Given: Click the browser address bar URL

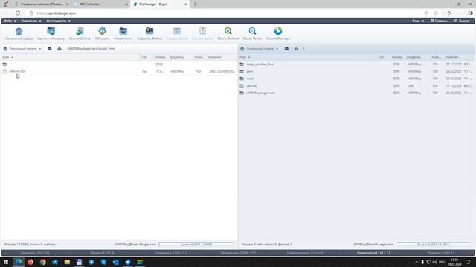Looking at the screenshot, I should [x=57, y=13].
